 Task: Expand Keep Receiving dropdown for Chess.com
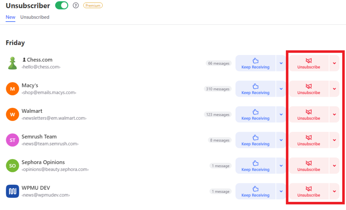coord(281,63)
